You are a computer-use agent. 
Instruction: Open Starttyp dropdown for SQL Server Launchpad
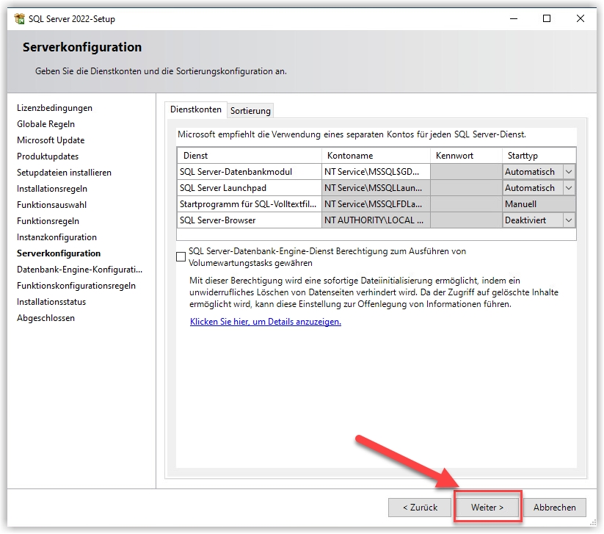coord(569,188)
